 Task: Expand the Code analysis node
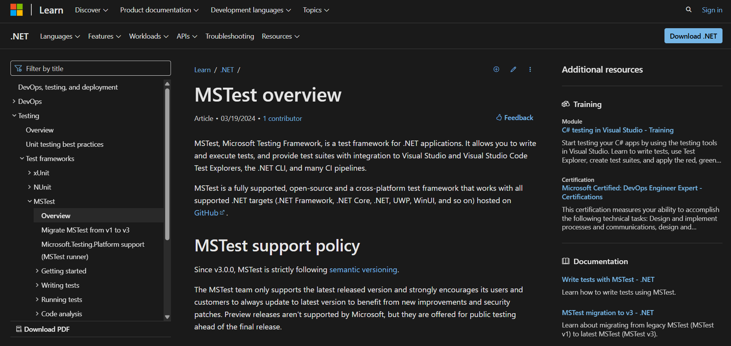pyautogui.click(x=38, y=314)
